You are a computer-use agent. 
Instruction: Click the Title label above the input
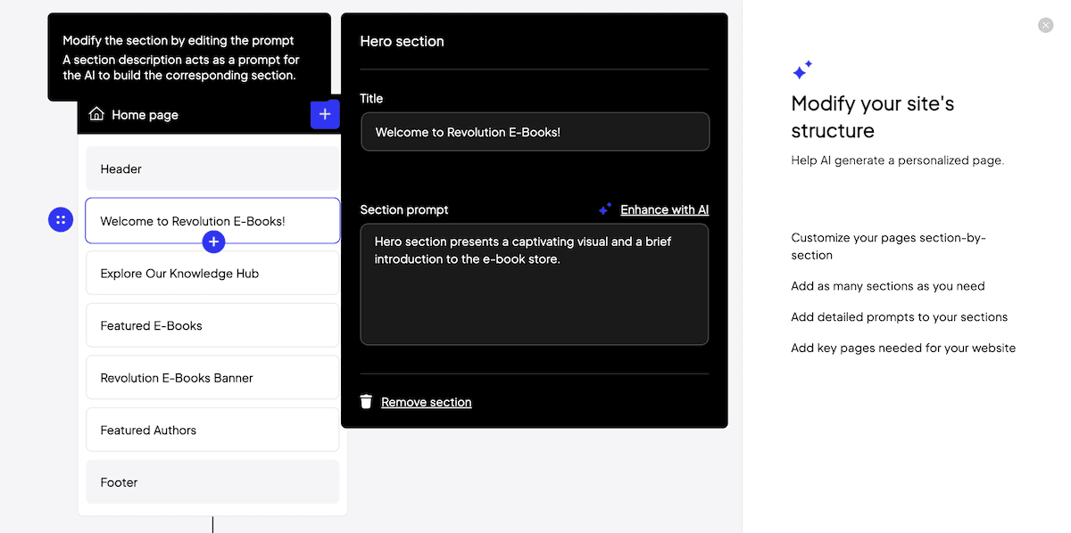coord(371,98)
